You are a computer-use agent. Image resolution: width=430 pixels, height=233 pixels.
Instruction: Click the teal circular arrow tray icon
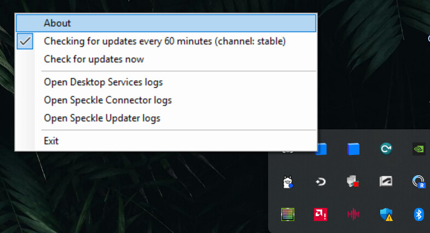pos(386,149)
